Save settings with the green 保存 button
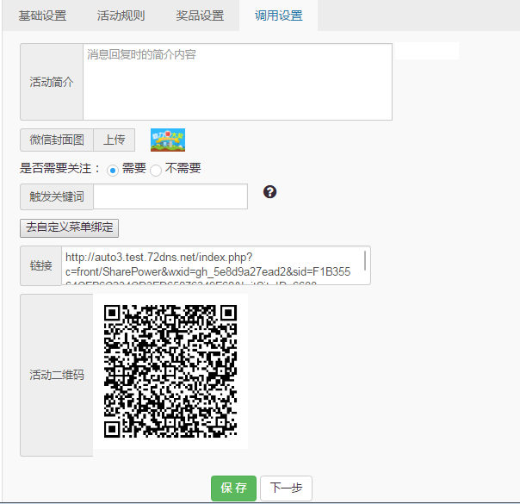Viewport: 520px width, 504px height. click(x=233, y=488)
